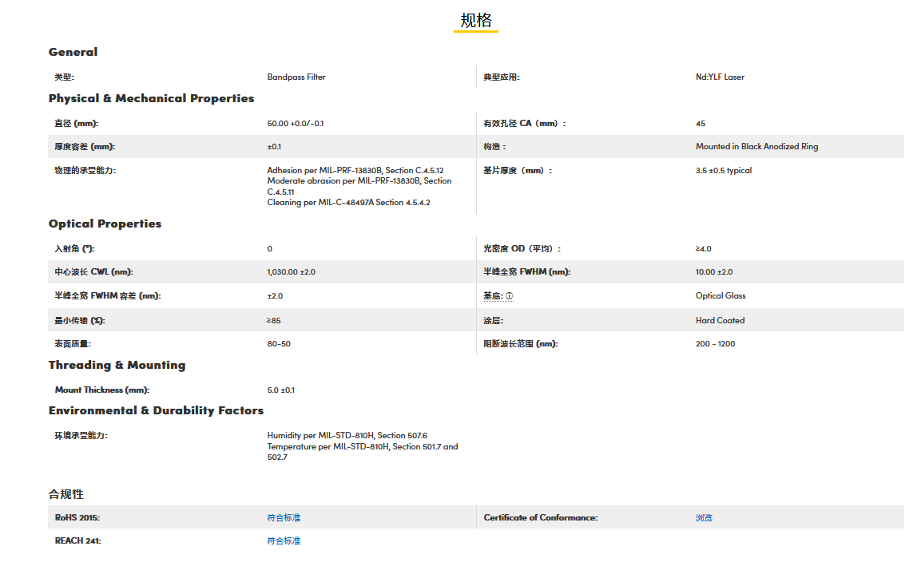Click the info icon next to 基底
Image resolution: width=913 pixels, height=562 pixels.
pos(509,296)
